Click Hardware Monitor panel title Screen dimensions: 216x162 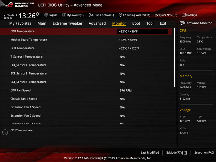click(198, 23)
